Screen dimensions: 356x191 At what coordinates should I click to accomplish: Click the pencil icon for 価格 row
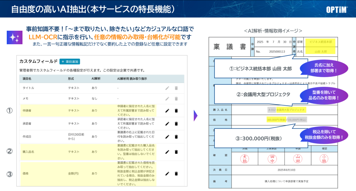pos(167,173)
